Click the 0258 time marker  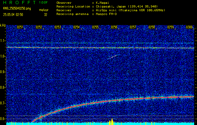(x=152, y=27)
